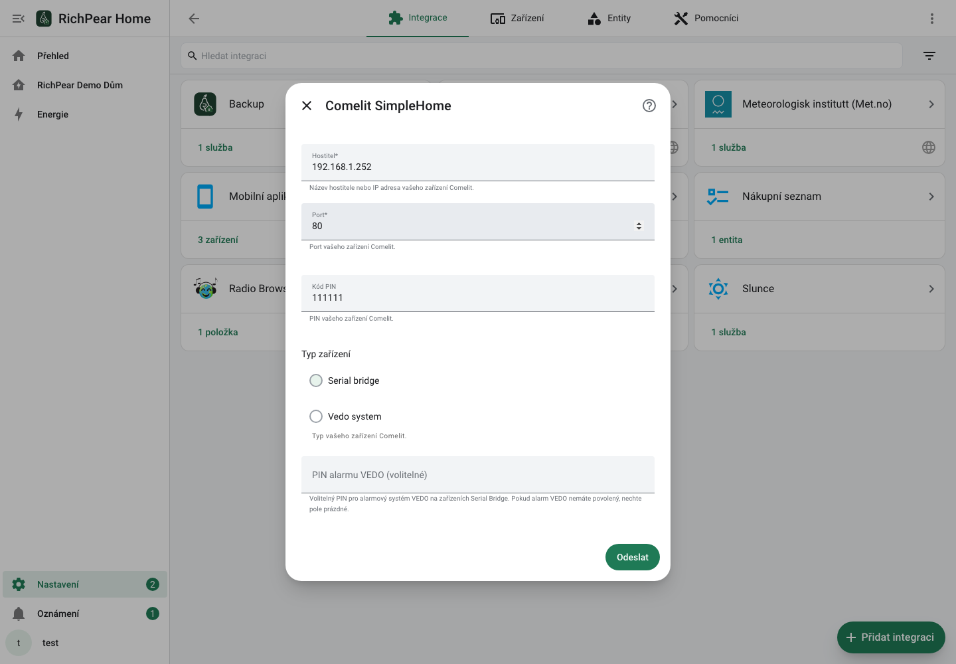Open the Energie dashboard

(x=85, y=114)
